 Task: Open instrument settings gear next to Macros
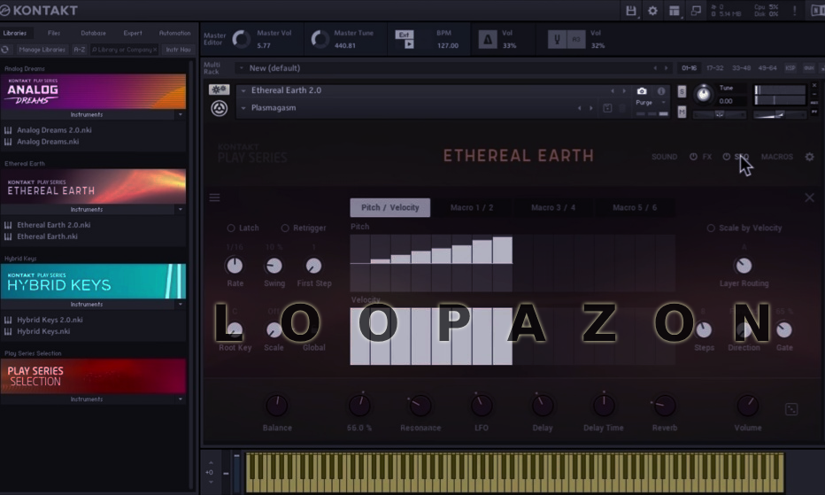(x=810, y=157)
